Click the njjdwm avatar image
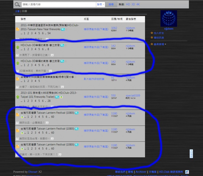This screenshot has width=203, height=176. (x=169, y=18)
